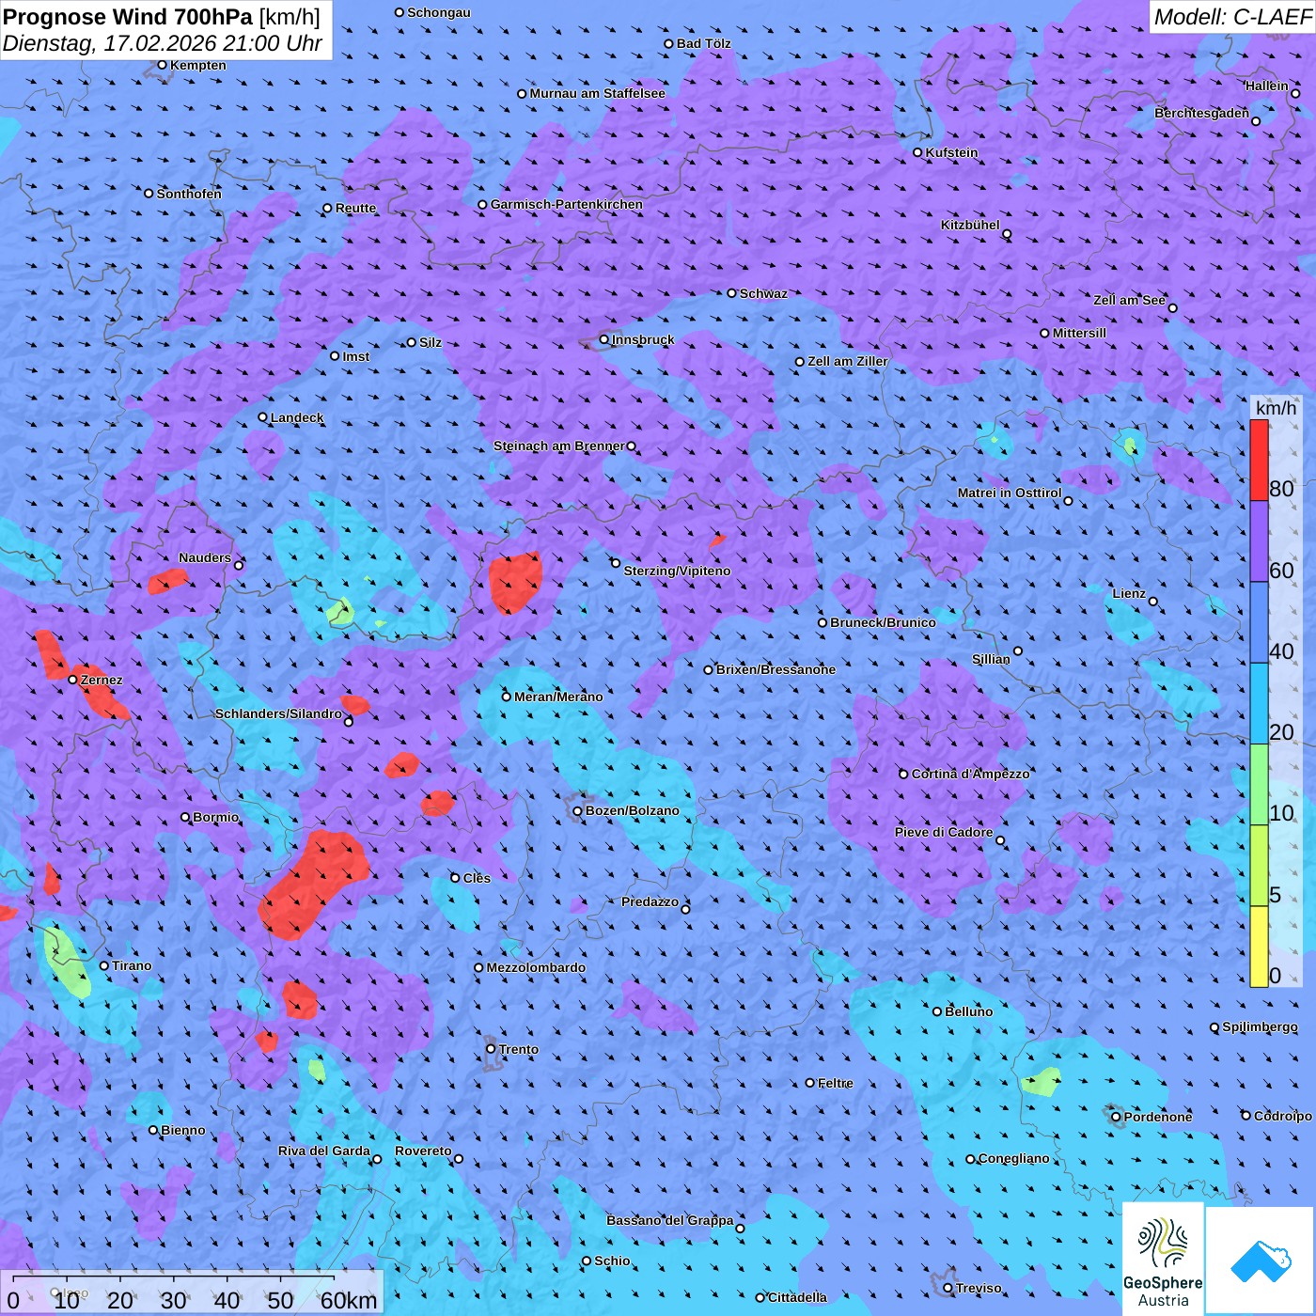Click the Zernez location dot
1316x1316 pixels.
click(x=72, y=680)
